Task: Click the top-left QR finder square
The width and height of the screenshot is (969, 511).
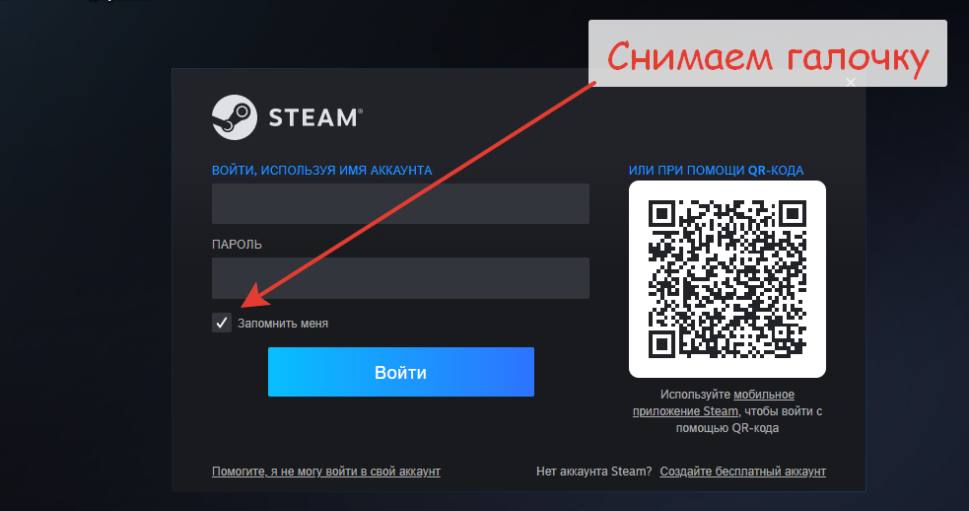Action: 661,213
